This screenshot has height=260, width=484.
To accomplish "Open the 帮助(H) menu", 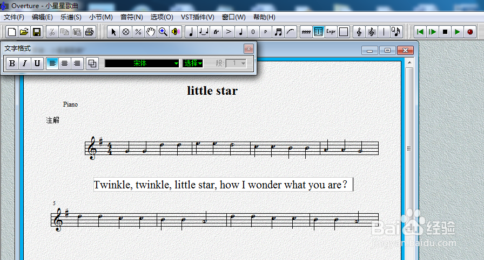I will (x=264, y=17).
